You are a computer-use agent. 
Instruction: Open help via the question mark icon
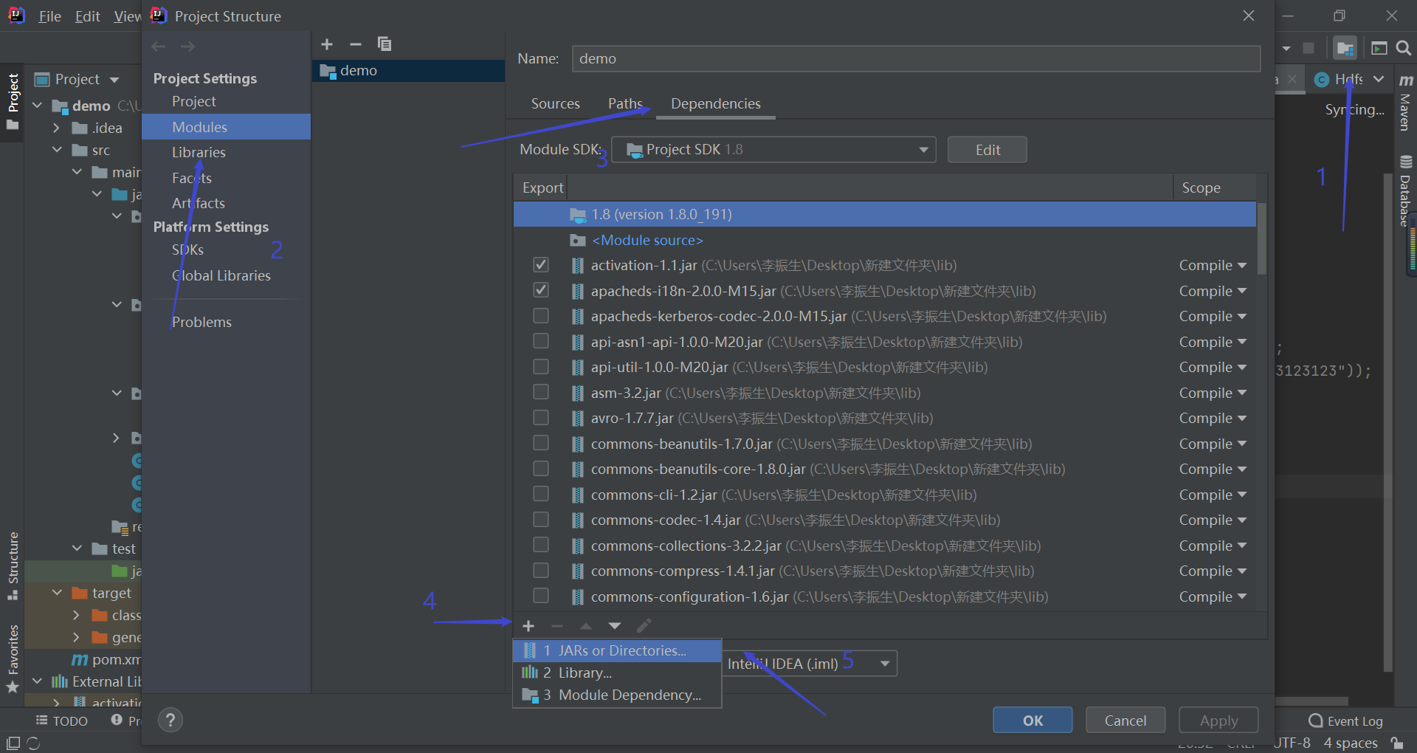(170, 721)
